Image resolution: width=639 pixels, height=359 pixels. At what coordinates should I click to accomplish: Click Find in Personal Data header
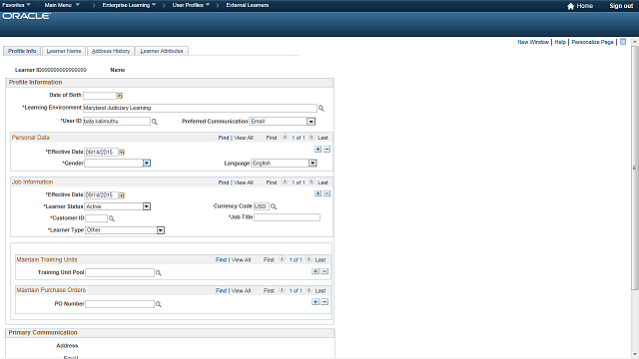point(224,138)
